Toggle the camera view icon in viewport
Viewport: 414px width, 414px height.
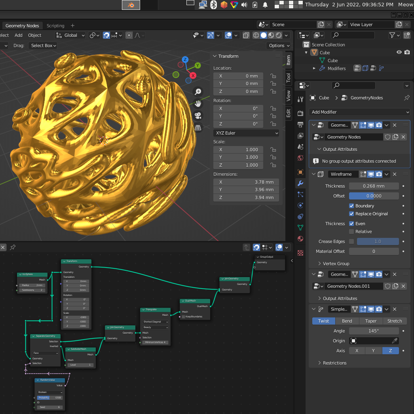coord(198,116)
